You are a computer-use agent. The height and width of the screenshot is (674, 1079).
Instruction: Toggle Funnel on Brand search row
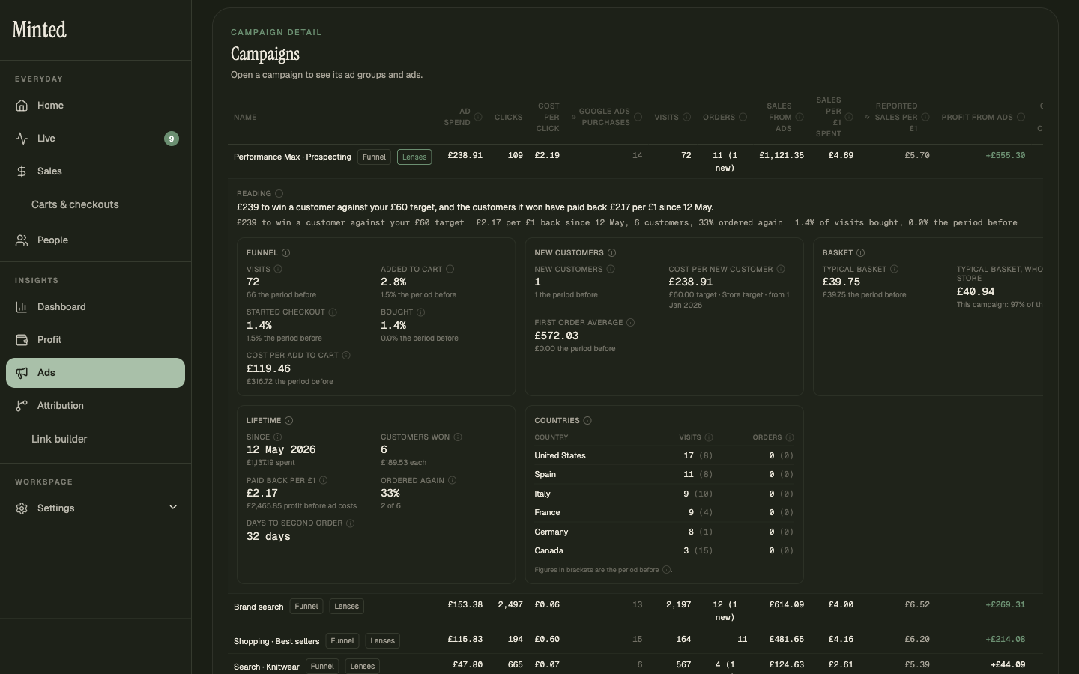pos(306,607)
